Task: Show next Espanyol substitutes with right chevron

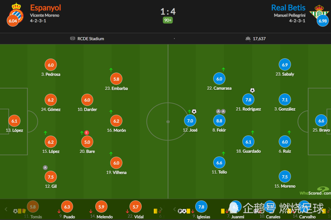Action: (161, 209)
